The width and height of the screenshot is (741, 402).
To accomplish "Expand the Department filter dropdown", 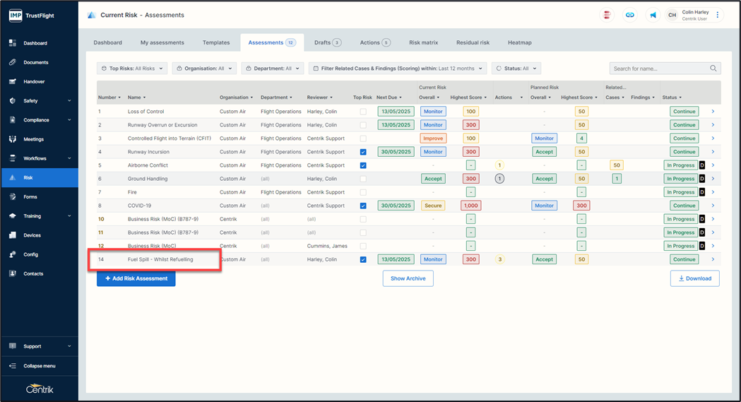I will (272, 69).
